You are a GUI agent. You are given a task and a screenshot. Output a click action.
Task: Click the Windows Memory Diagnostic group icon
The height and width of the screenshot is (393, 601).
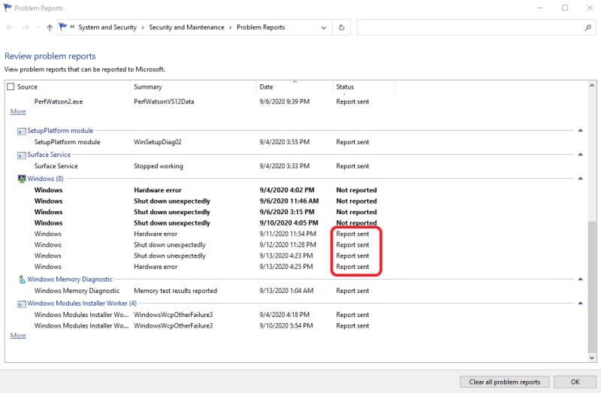(x=22, y=280)
